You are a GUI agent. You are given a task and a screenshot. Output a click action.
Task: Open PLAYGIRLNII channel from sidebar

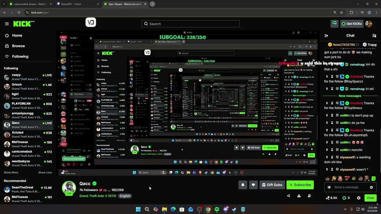[28, 106]
